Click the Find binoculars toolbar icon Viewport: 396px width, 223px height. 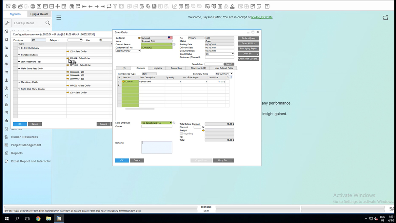pos(71,6)
